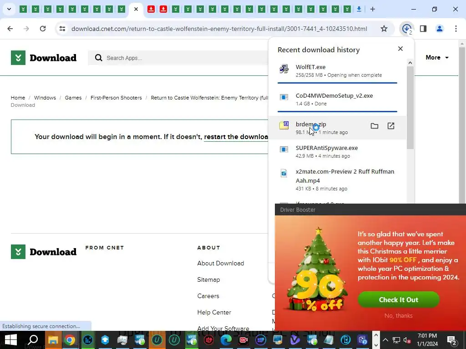Click Google Chrome in the taskbar
The height and width of the screenshot is (349, 466).
pos(70,340)
